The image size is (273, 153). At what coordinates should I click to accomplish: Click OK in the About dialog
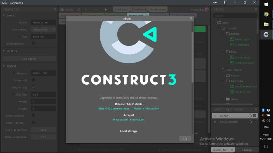185,139
